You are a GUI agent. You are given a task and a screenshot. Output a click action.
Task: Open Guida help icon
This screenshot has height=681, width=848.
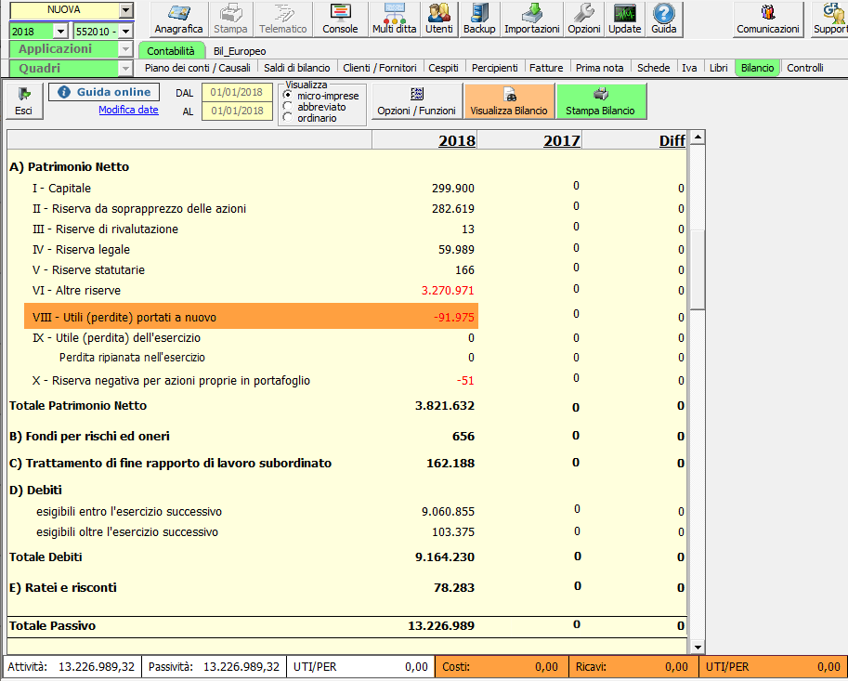click(663, 20)
